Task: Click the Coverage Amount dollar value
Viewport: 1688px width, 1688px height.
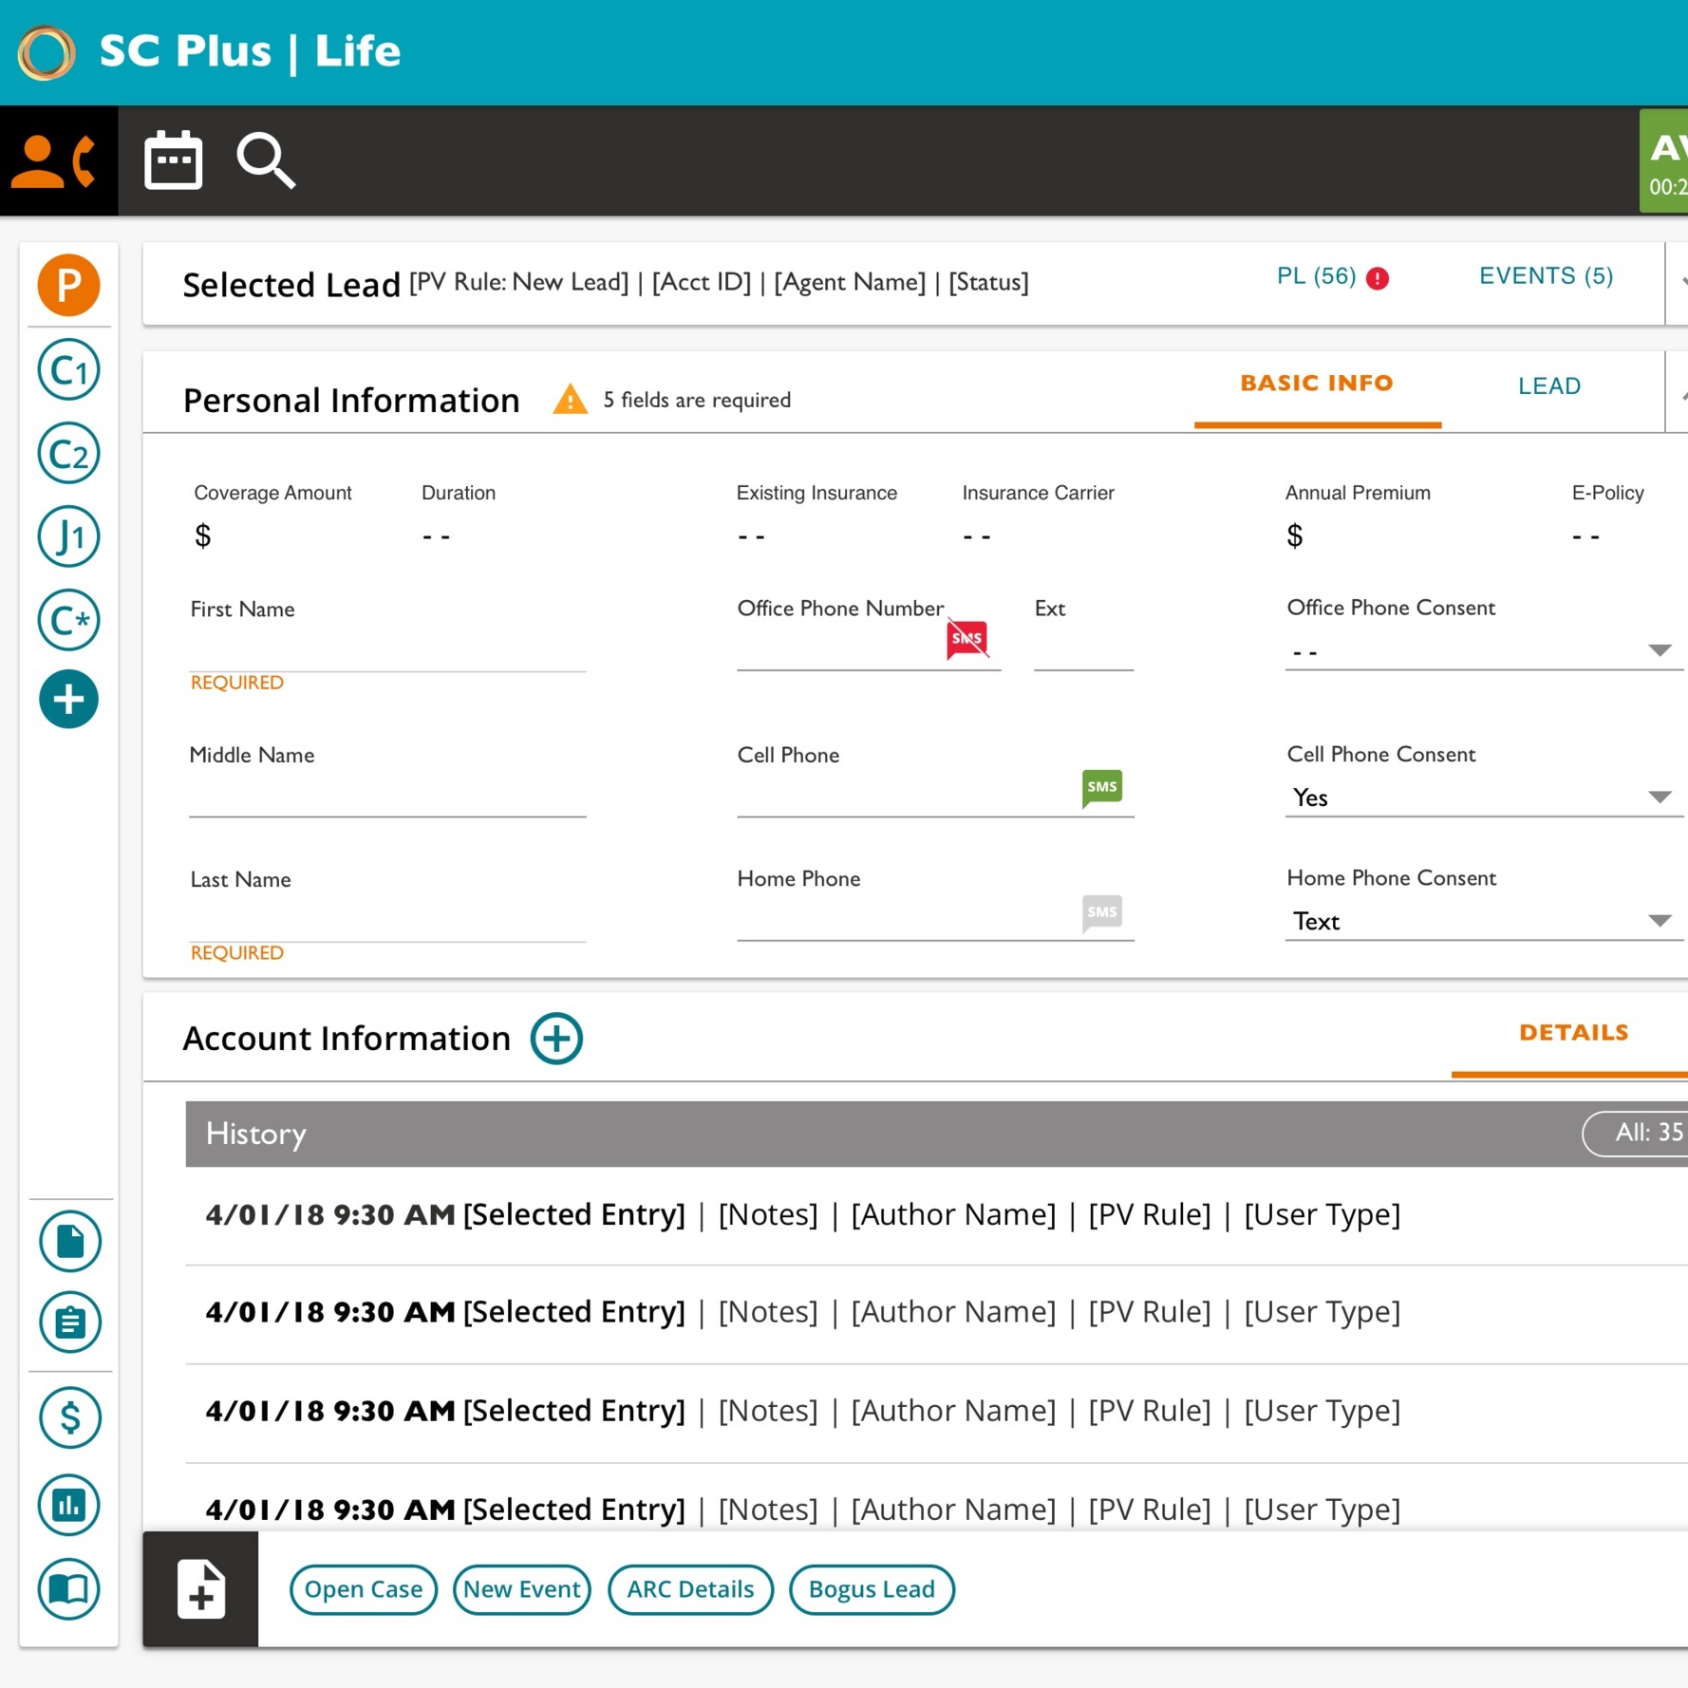Action: [202, 536]
